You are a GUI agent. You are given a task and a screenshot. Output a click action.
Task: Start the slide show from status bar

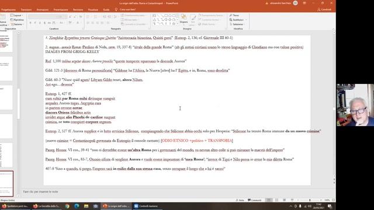click(x=292, y=200)
